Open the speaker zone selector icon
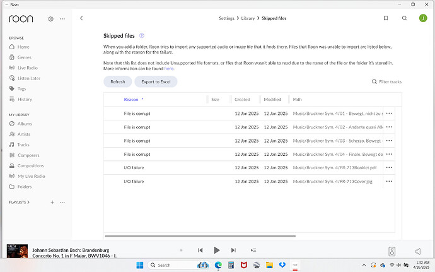Image resolution: width=435 pixels, height=272 pixels. coord(391,251)
